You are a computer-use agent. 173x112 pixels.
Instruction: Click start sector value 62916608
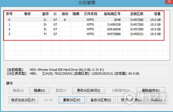pos(114,29)
